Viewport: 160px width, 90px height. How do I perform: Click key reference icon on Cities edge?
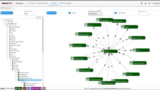pyautogui.click(x=125, y=50)
